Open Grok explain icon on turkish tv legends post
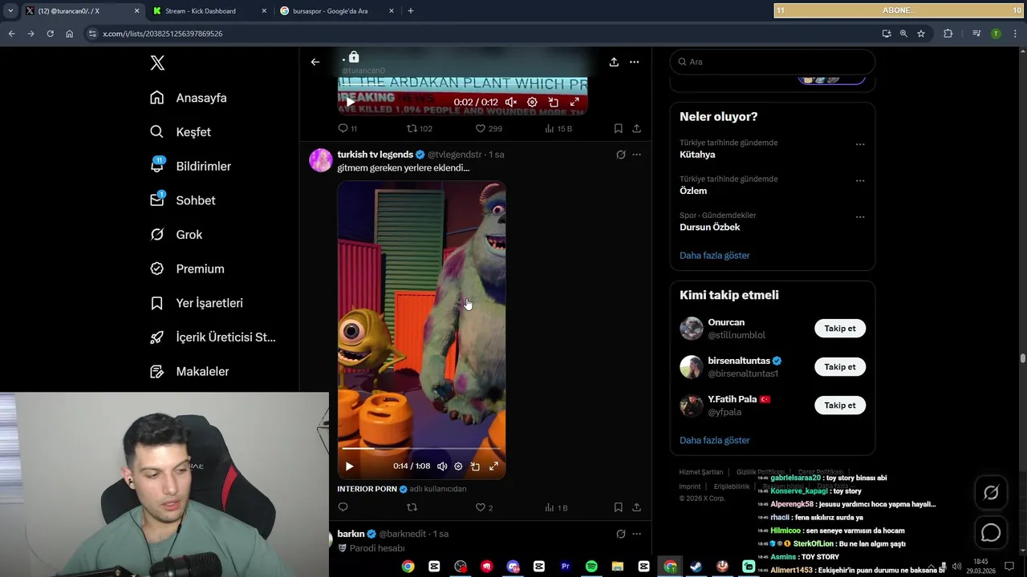The height and width of the screenshot is (577, 1027). click(620, 155)
